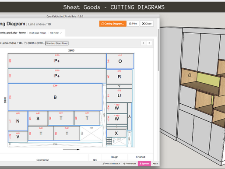Open Preferences in the footer

pyautogui.click(x=130, y=164)
